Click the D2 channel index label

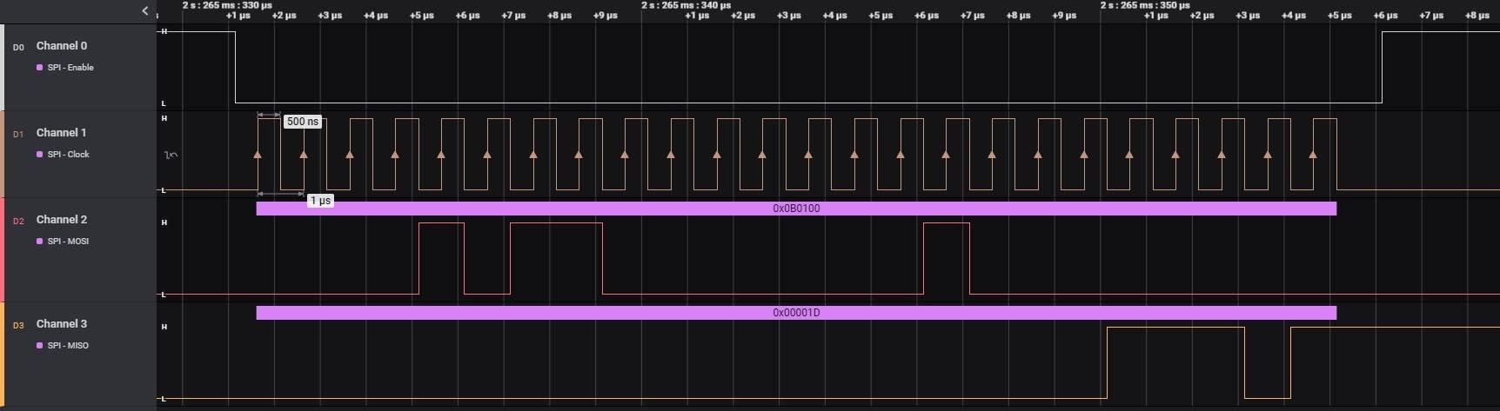tap(18, 221)
